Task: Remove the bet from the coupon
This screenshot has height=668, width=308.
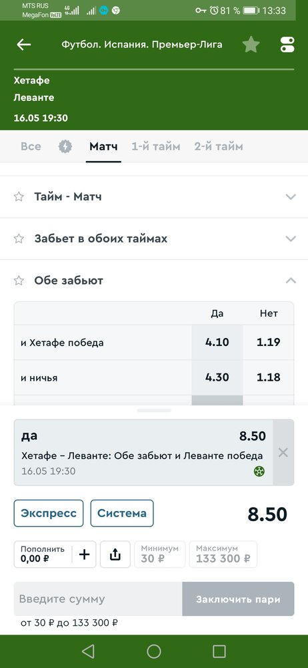Action: (x=283, y=452)
